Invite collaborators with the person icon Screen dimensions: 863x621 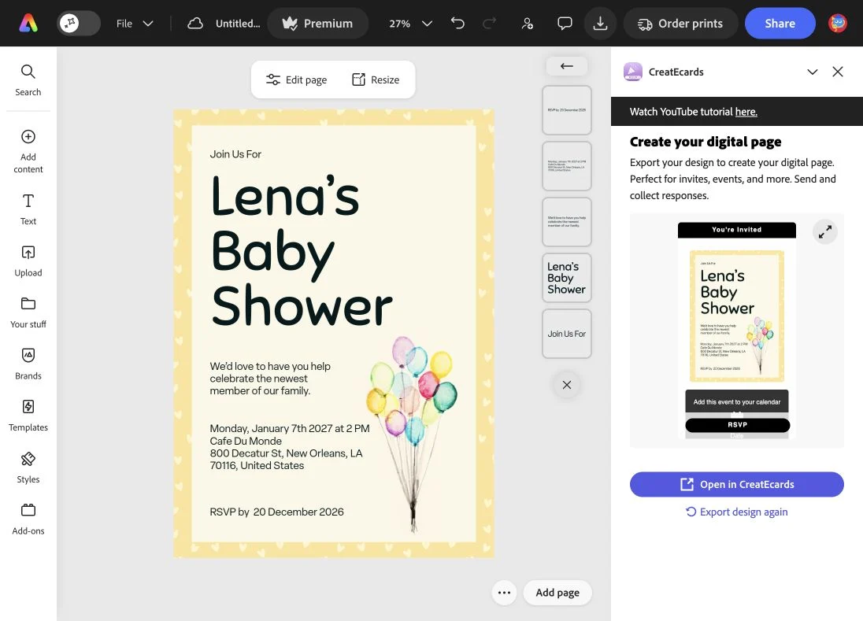pos(527,23)
